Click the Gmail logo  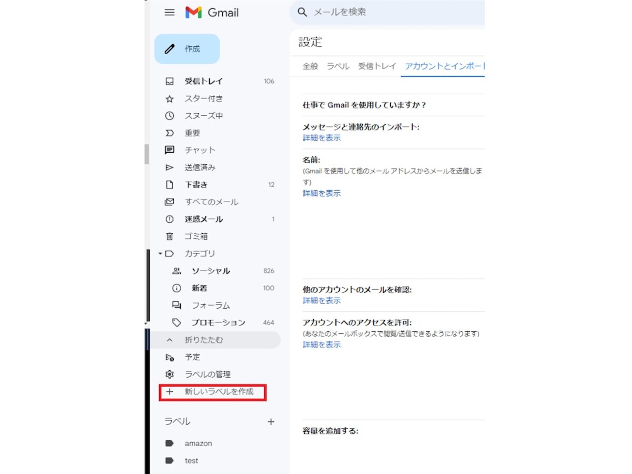(212, 12)
